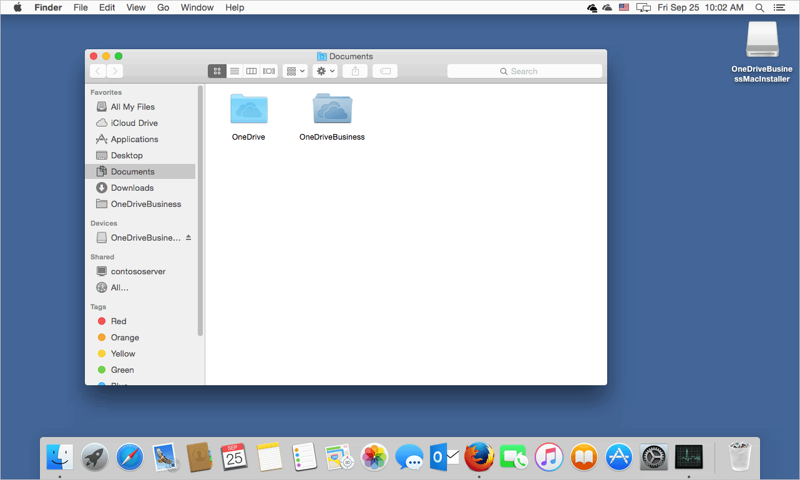This screenshot has width=800, height=480.
Task: Open the OneDrive folder icon
Action: coord(249,108)
